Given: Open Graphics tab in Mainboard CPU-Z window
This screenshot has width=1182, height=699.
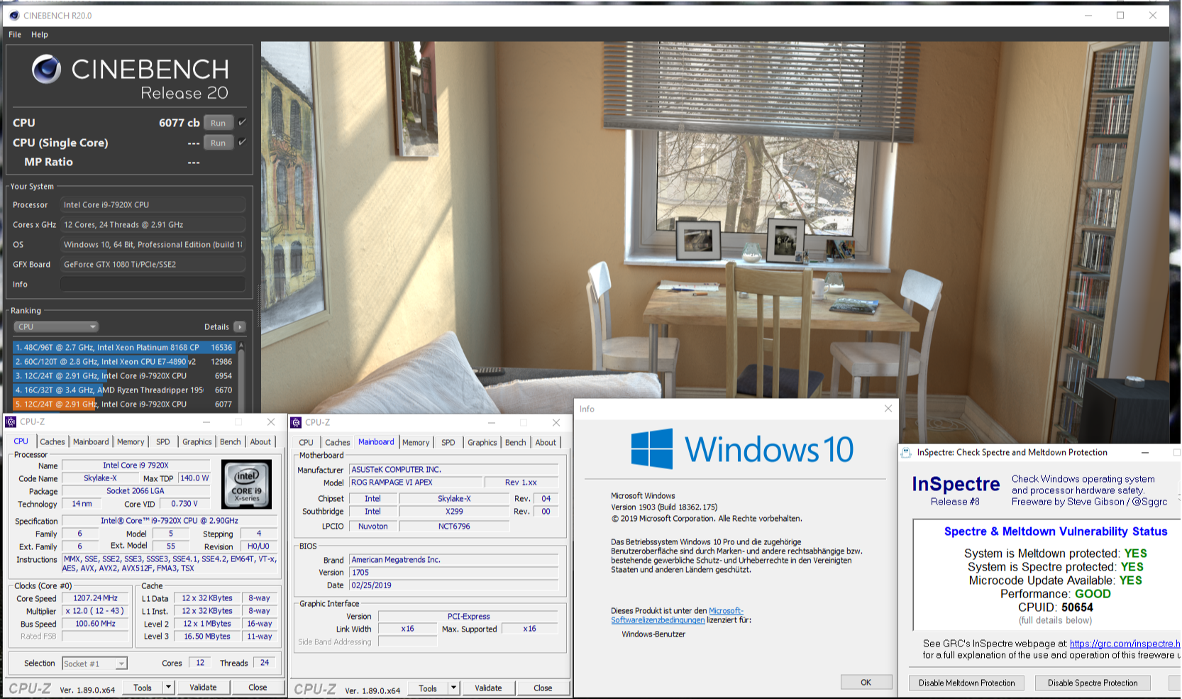Looking at the screenshot, I should (x=482, y=442).
